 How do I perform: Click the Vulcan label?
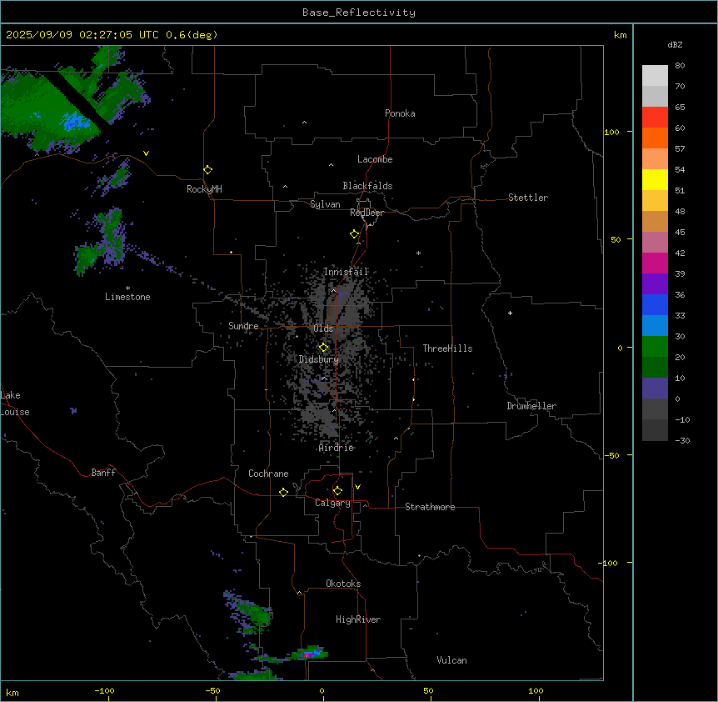[x=452, y=660]
